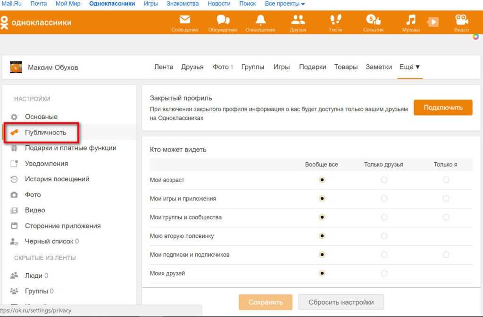Click Максим Обухов profile avatar
483x317 pixels.
coord(16,67)
